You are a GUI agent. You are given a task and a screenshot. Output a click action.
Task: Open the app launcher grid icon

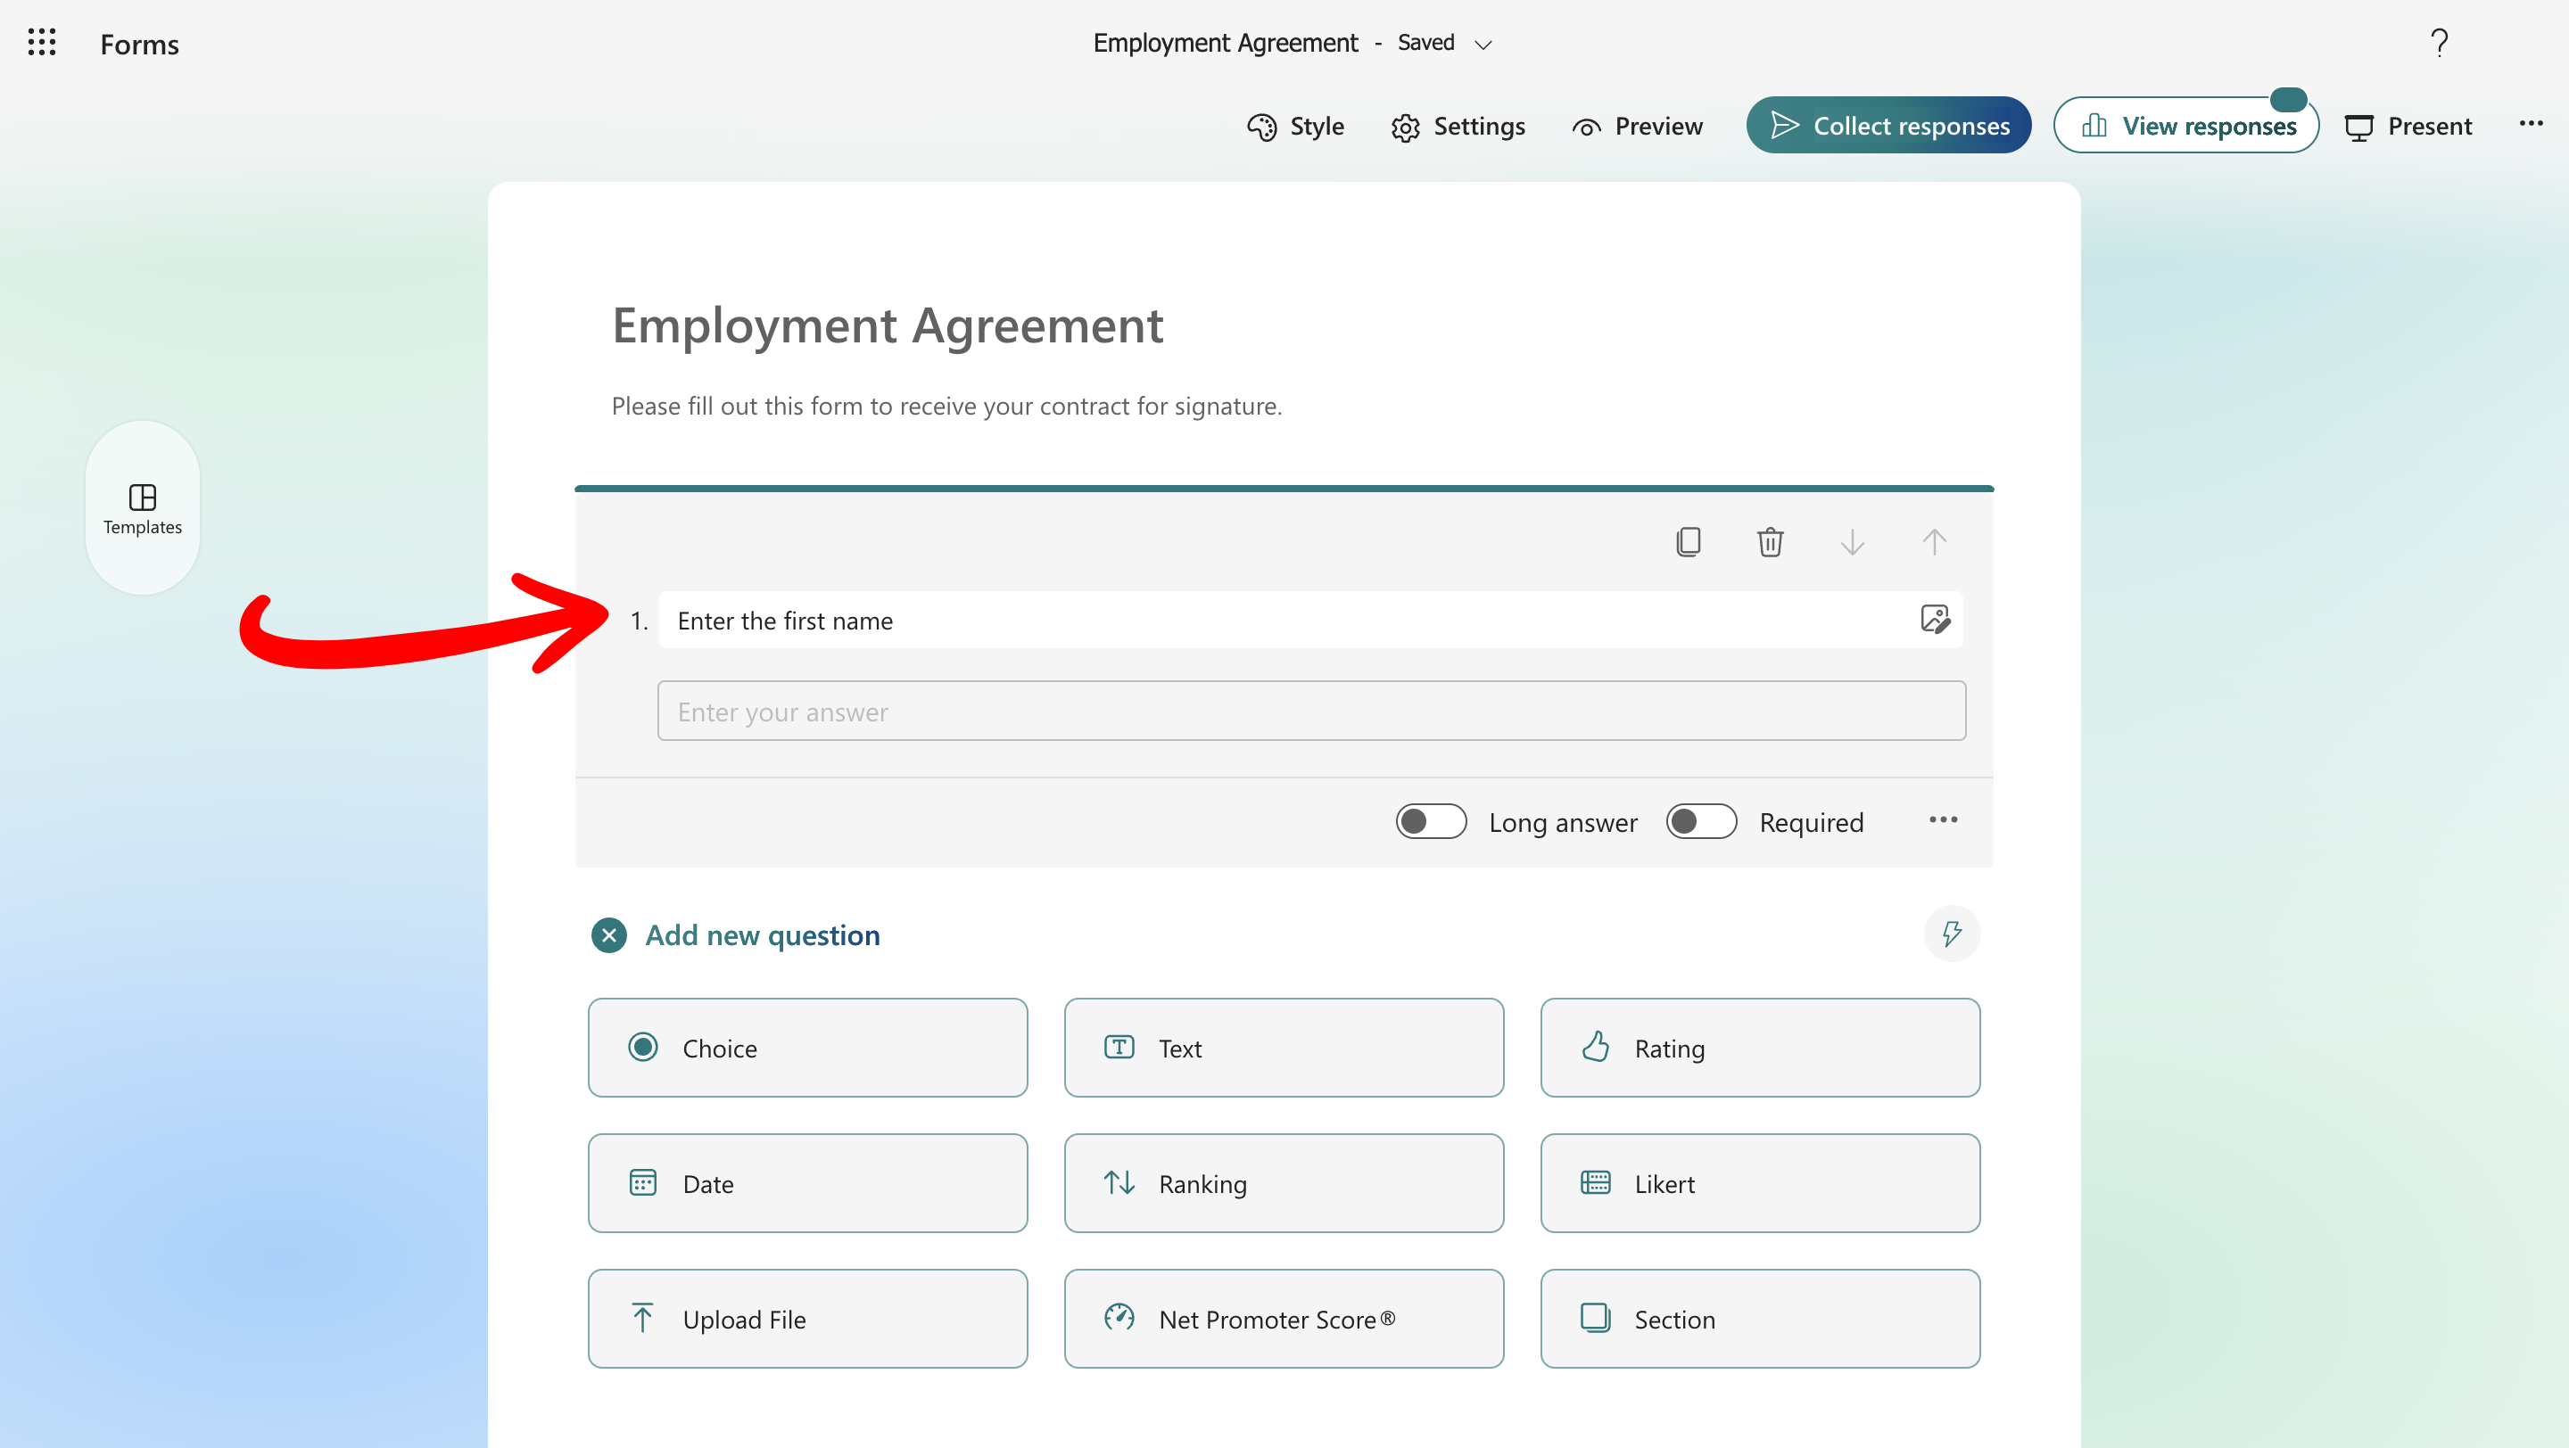42,43
